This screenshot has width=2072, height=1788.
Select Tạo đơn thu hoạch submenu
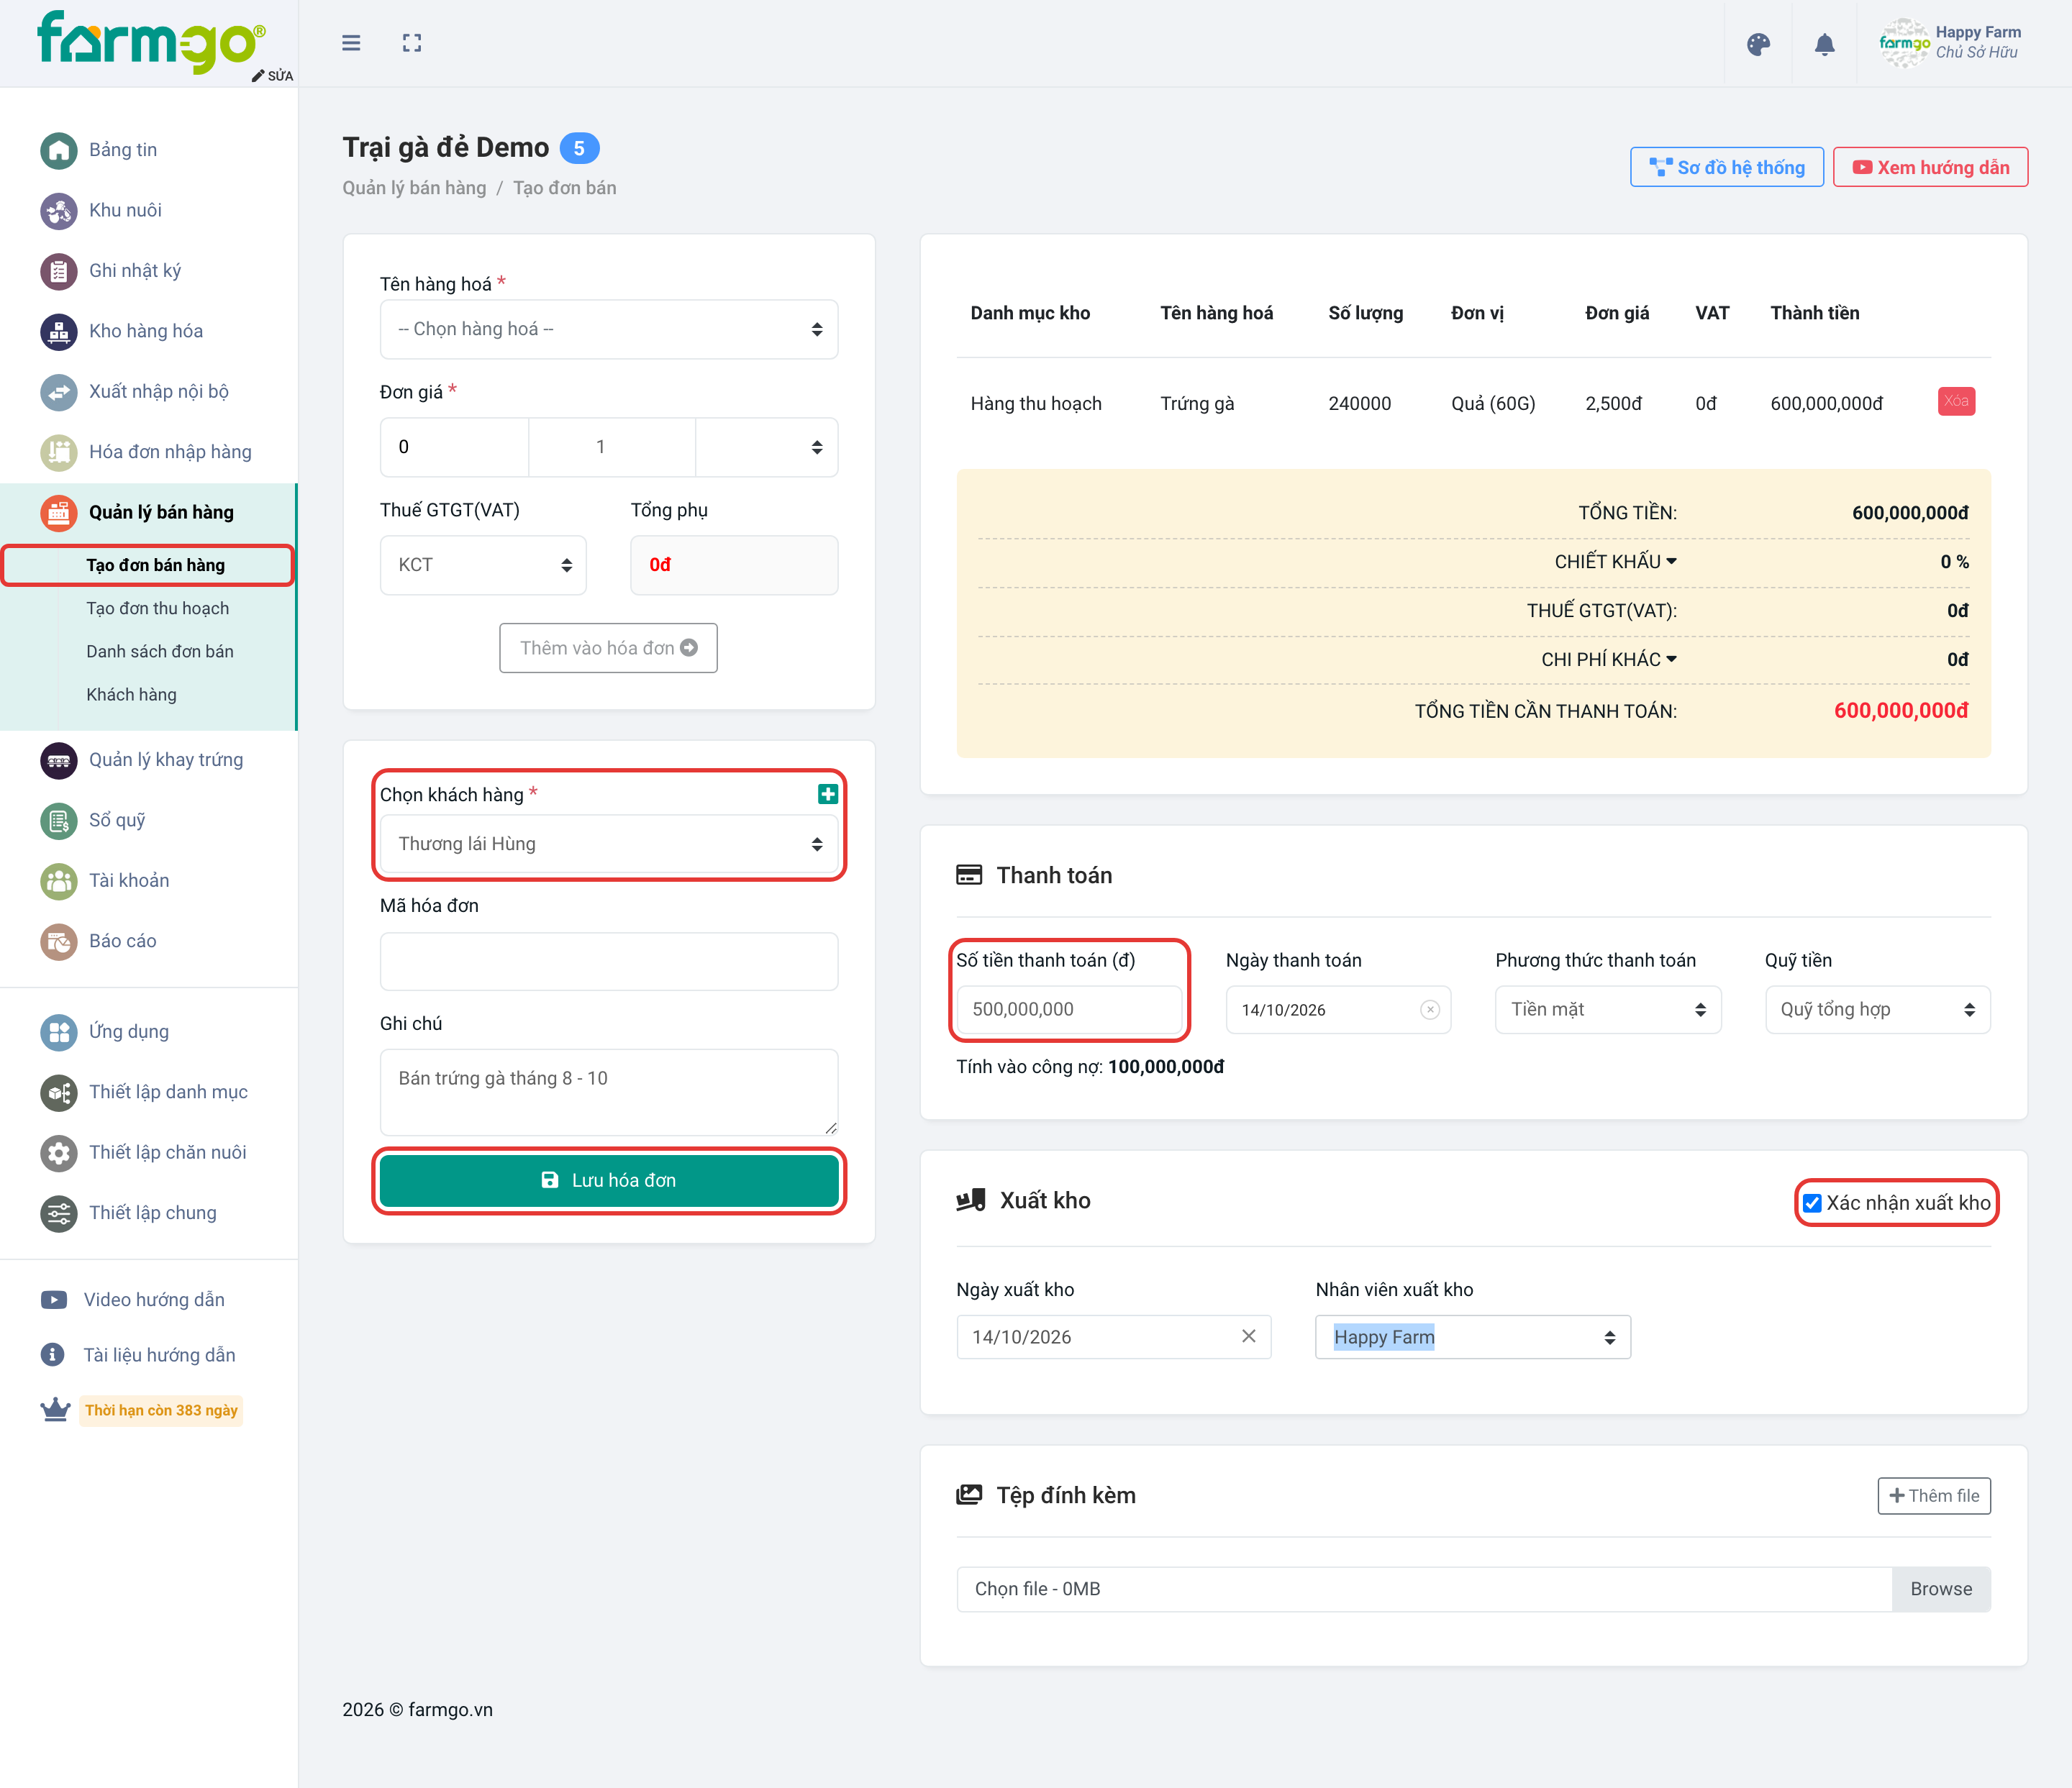(x=158, y=608)
